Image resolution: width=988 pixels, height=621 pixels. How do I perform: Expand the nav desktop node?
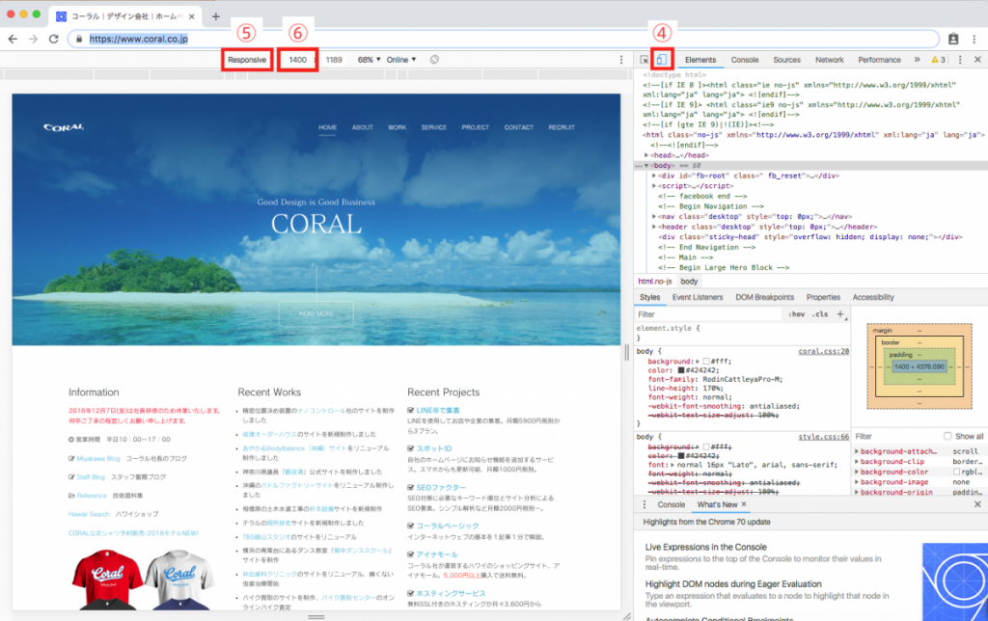[654, 216]
